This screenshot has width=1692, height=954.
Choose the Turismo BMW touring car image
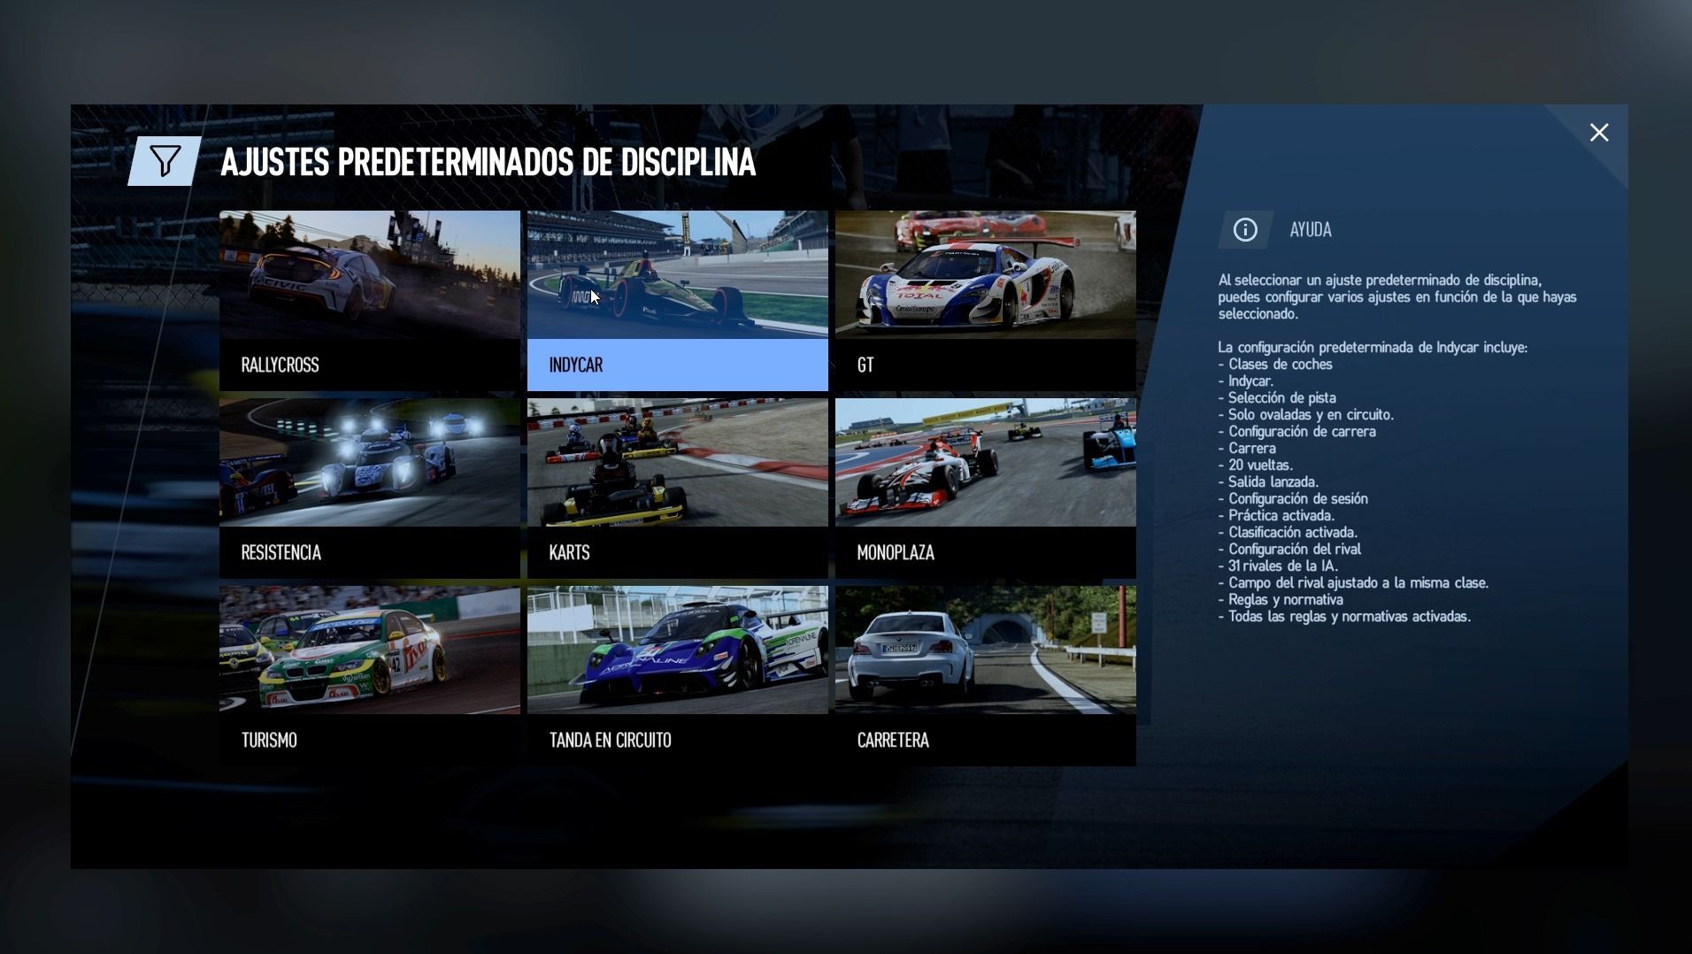tap(370, 650)
